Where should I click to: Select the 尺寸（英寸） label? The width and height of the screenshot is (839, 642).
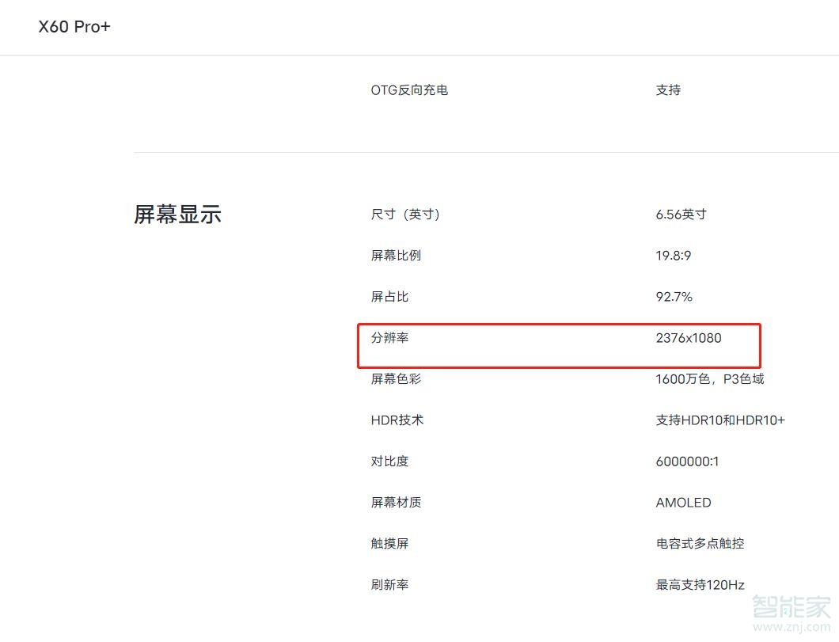(x=405, y=214)
